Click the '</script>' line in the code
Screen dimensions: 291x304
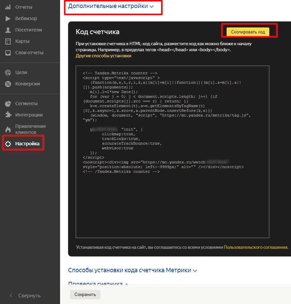[93, 157]
